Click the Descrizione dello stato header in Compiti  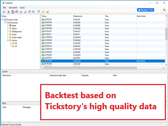(64, 75)
